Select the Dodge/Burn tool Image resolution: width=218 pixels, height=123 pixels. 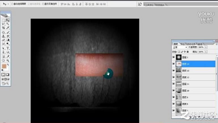pos(8,44)
